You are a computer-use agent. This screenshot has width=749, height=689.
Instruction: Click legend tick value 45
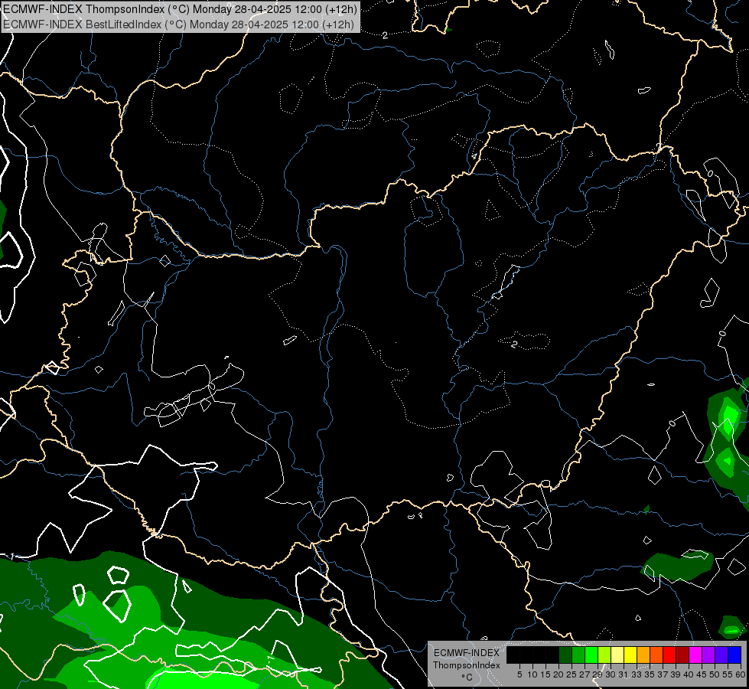702,674
